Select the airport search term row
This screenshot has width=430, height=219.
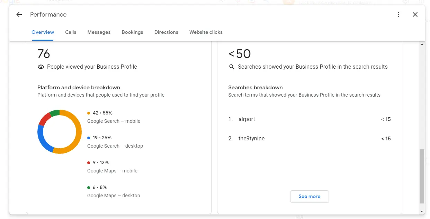309,119
